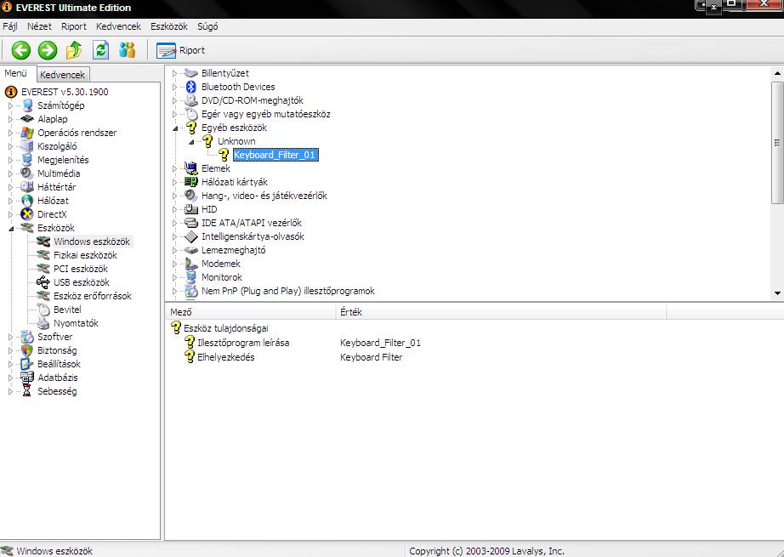Screen dimensions: 784x557
Task: Click the Alaplap motherboard icon
Action: coord(27,119)
